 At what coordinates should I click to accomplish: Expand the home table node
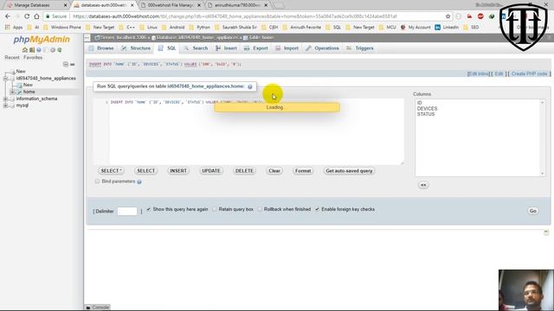click(x=12, y=92)
